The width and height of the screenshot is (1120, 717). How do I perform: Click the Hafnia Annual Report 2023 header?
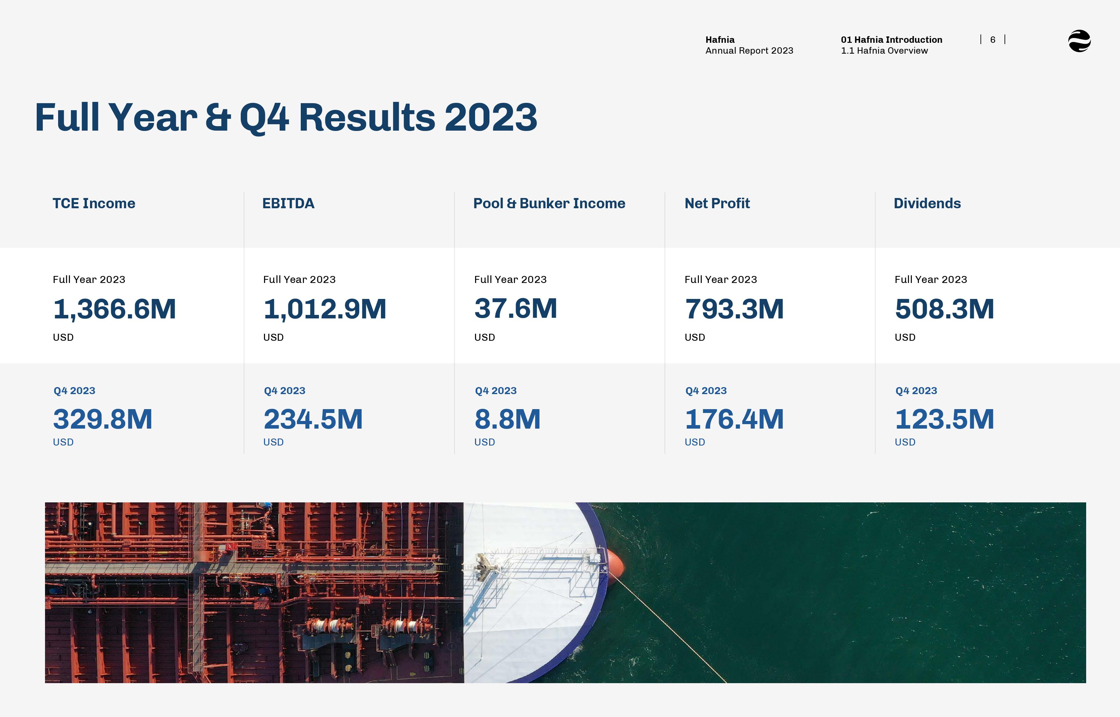(x=749, y=45)
